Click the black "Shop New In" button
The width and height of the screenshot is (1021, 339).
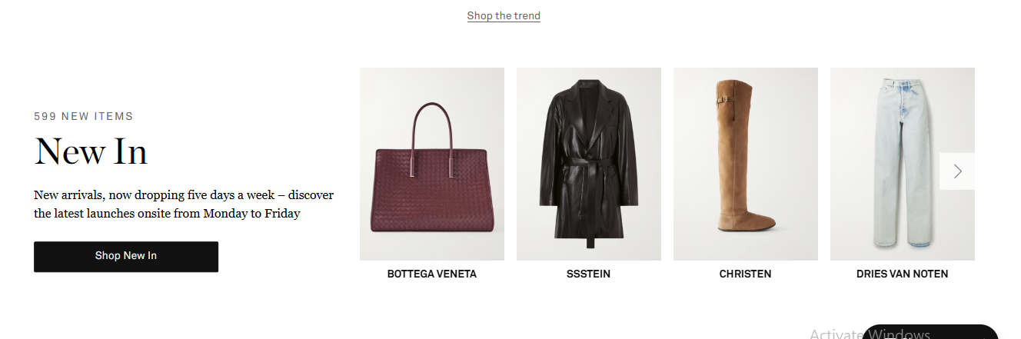126,256
